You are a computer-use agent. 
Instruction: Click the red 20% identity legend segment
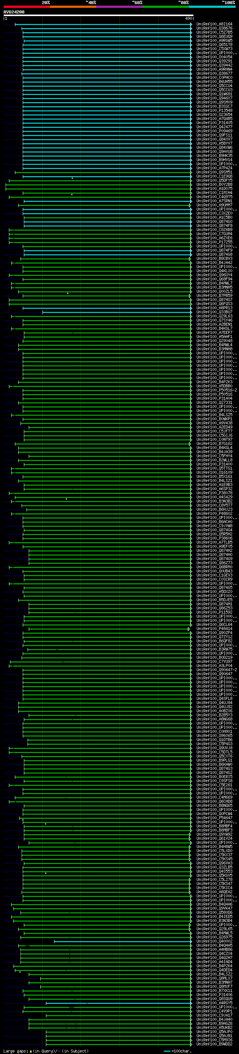27,7
